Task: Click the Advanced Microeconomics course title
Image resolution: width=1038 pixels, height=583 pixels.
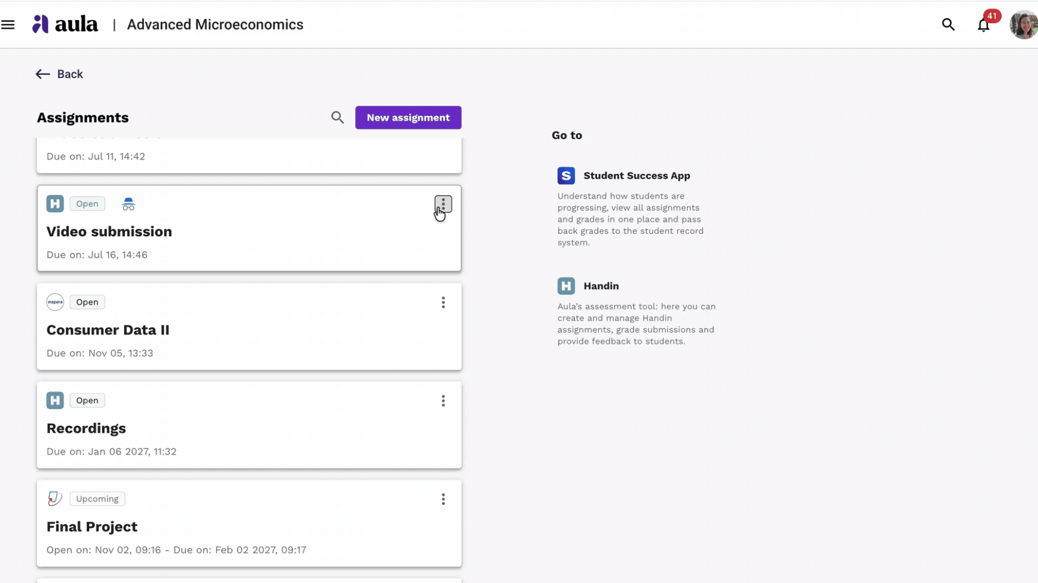Action: click(x=215, y=24)
